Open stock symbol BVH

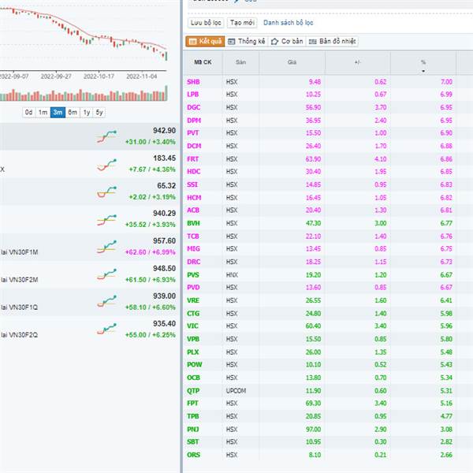(193, 223)
